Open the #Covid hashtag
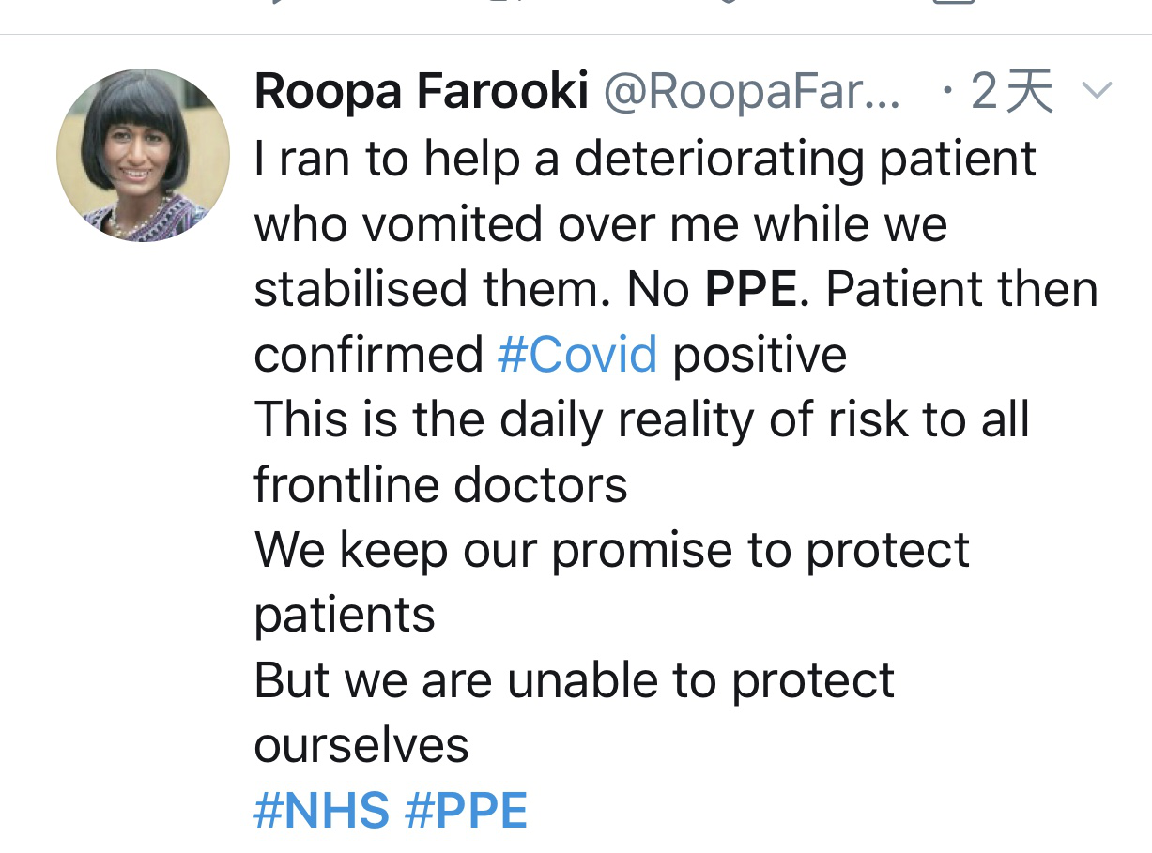Viewport: 1152px width, 853px height. [577, 355]
